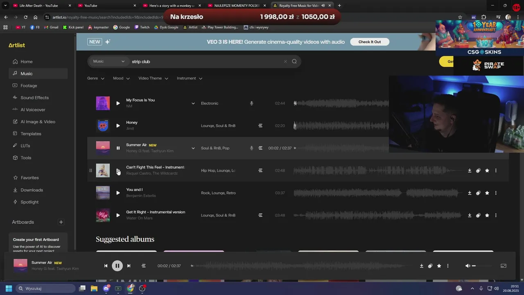Find similar songs to You and I

click(478, 193)
